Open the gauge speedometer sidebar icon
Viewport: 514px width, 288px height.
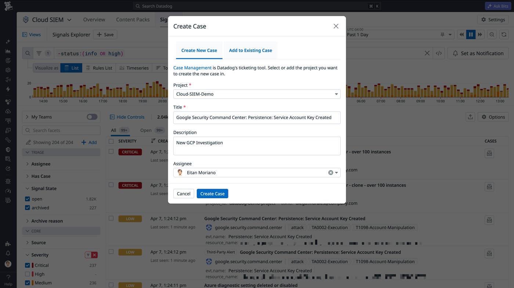tap(8, 191)
